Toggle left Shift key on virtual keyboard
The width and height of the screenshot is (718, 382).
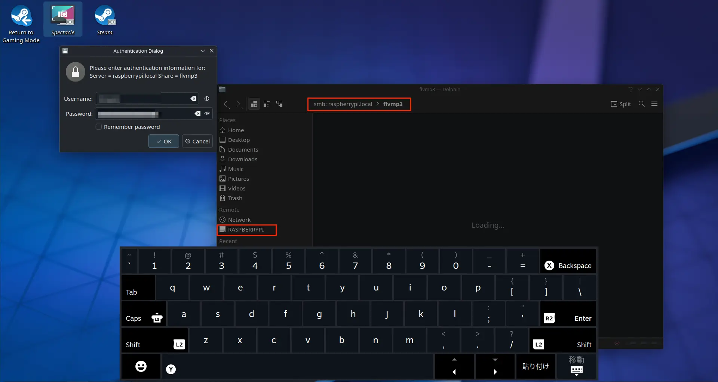point(155,340)
